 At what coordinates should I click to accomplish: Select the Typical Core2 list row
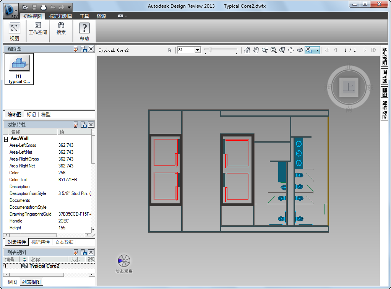coord(49,266)
